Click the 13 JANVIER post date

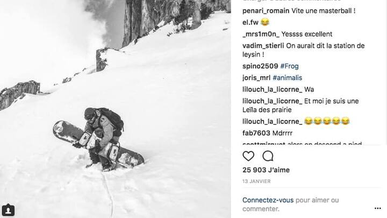coord(256,181)
